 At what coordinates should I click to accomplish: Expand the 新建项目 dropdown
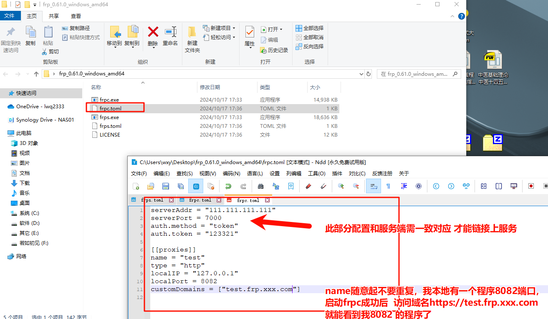tap(234, 28)
